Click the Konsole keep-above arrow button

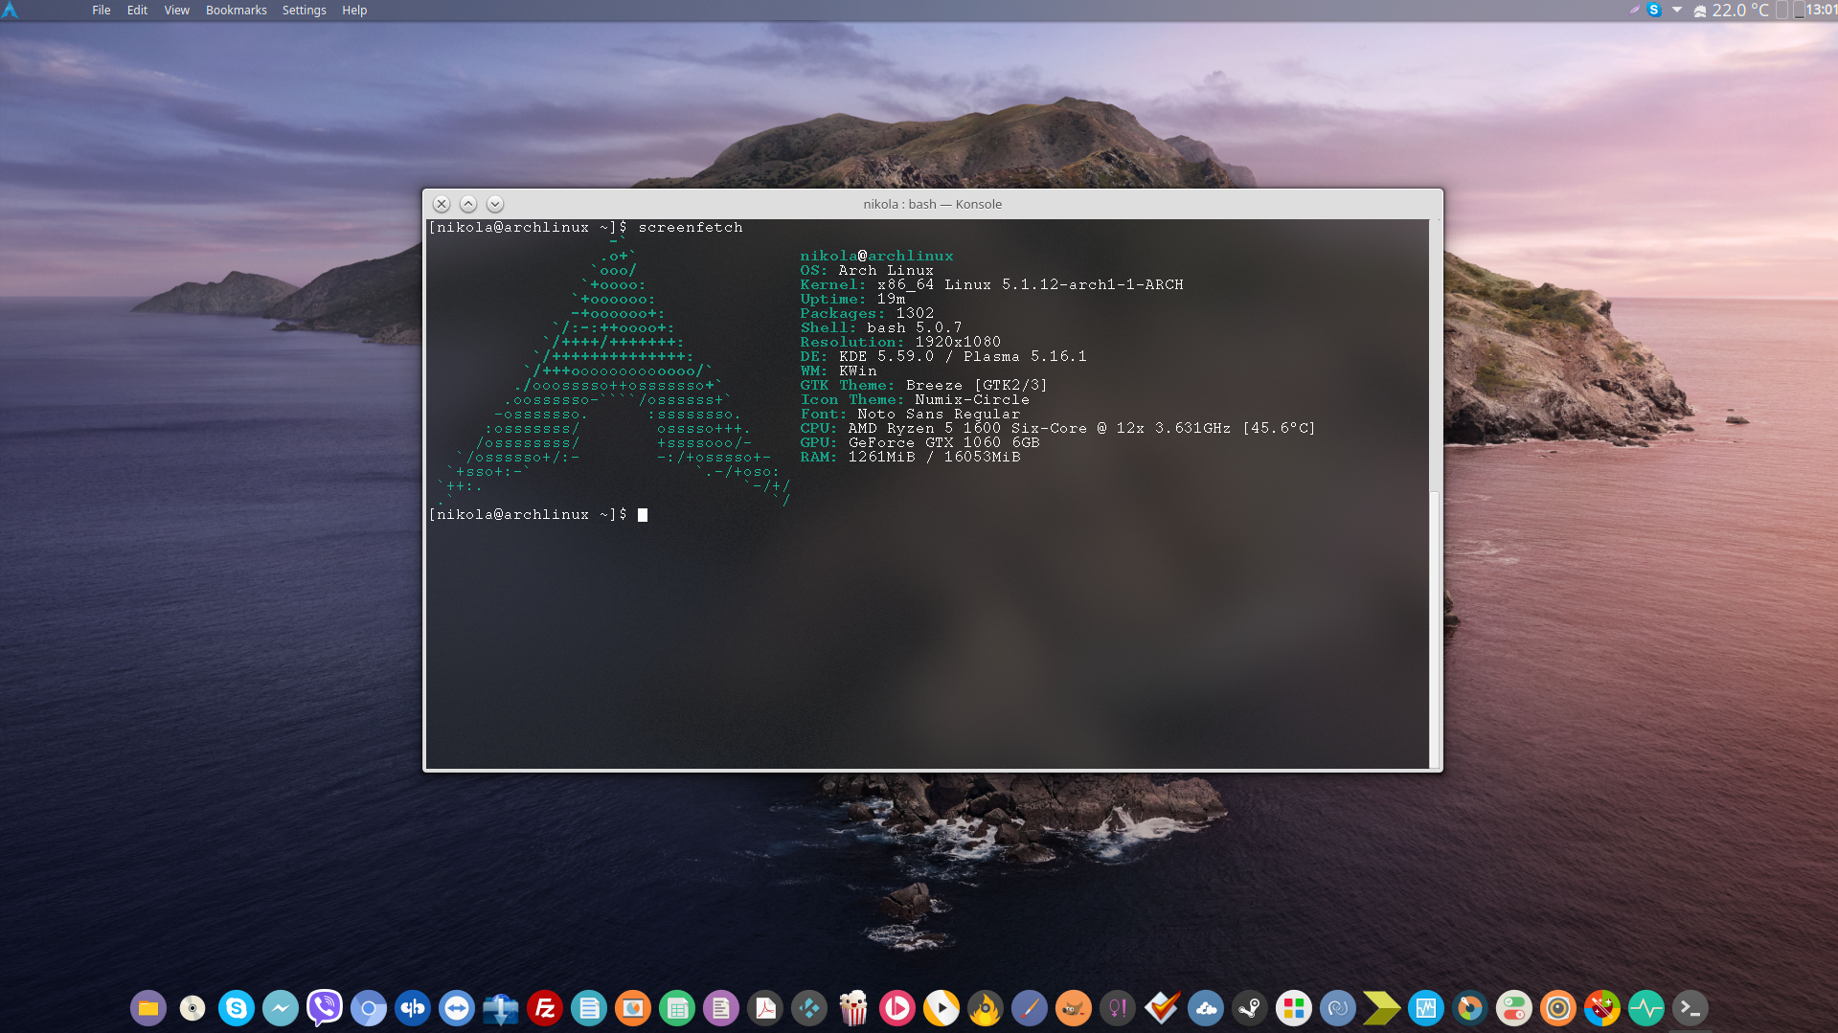click(x=468, y=204)
